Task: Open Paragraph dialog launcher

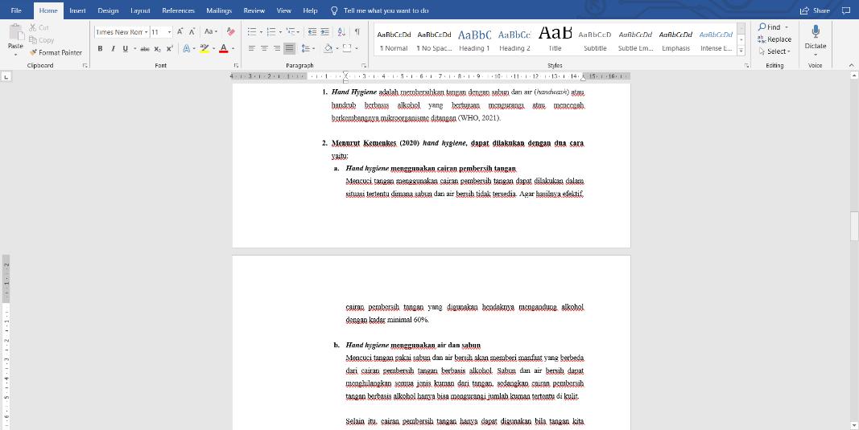Action: 364,66
